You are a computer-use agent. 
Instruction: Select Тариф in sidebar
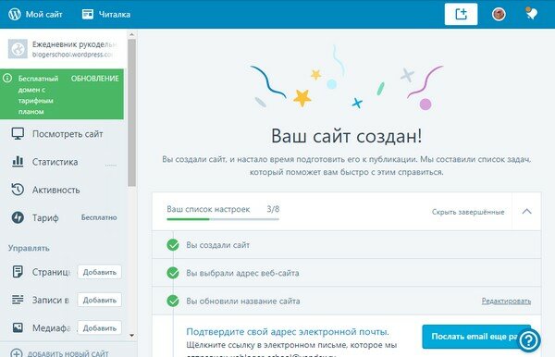click(45, 217)
